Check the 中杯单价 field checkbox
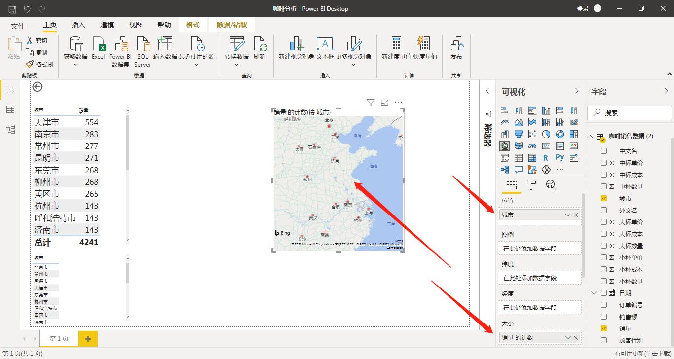 (604, 163)
